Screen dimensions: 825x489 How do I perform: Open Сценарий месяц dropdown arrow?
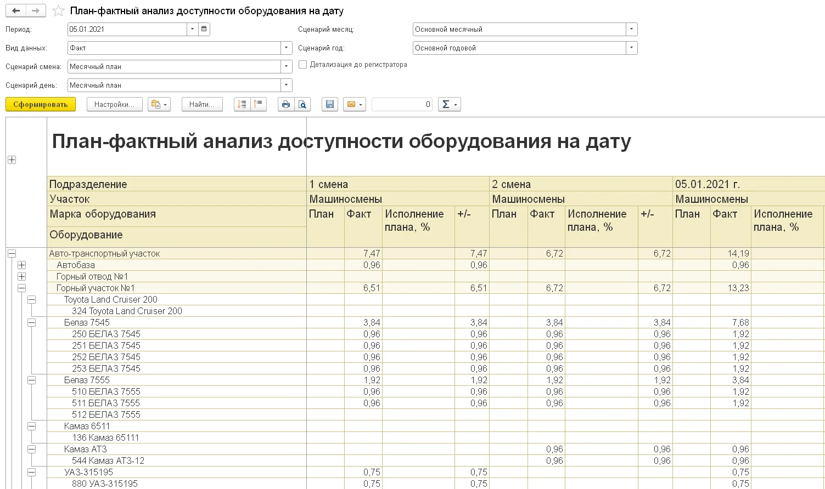tap(631, 29)
